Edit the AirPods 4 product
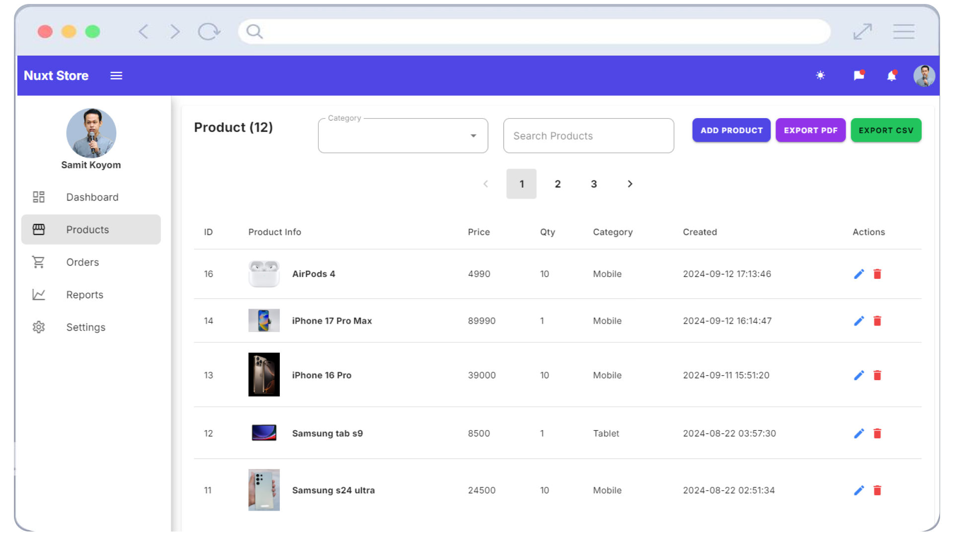This screenshot has height=536, width=954. (x=859, y=274)
